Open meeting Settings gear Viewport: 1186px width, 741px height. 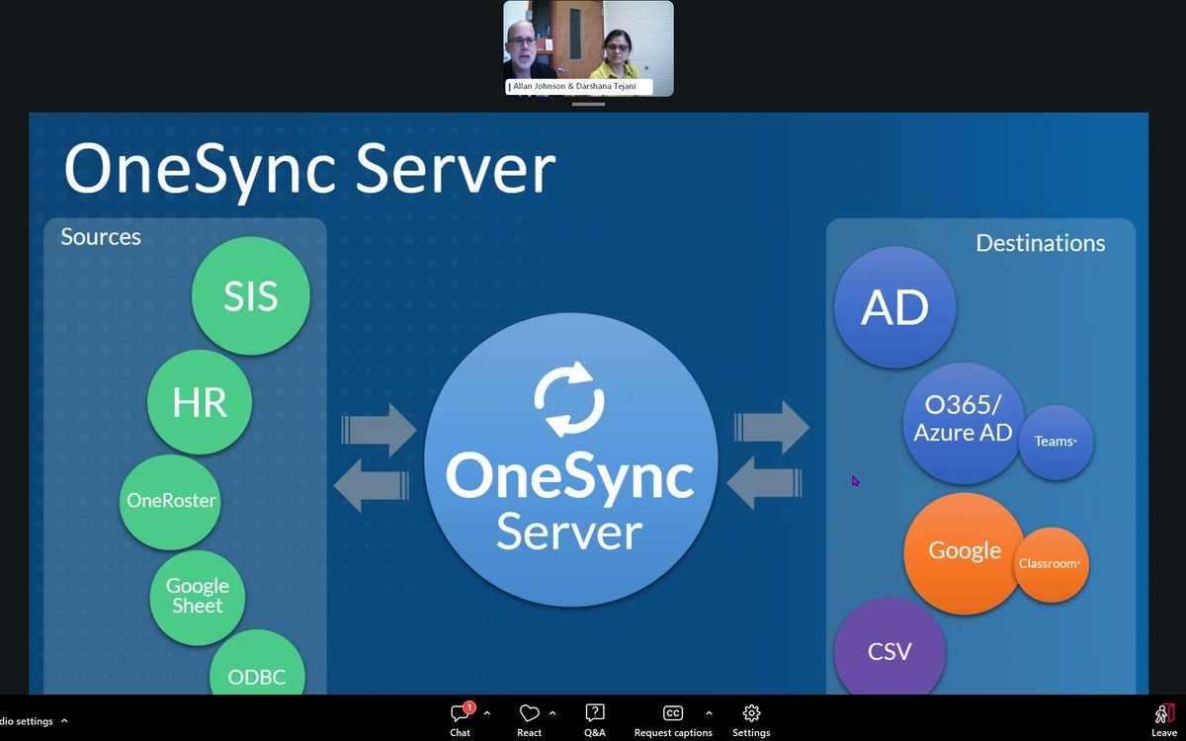(751, 719)
